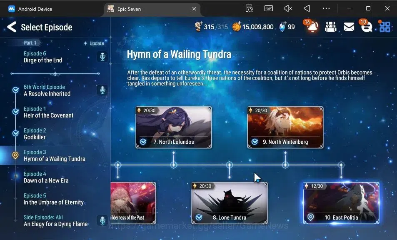Select Episode 2 Godkiller
This screenshot has height=240, width=397.
(35, 134)
